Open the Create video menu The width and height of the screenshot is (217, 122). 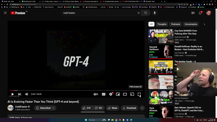coord(193,13)
